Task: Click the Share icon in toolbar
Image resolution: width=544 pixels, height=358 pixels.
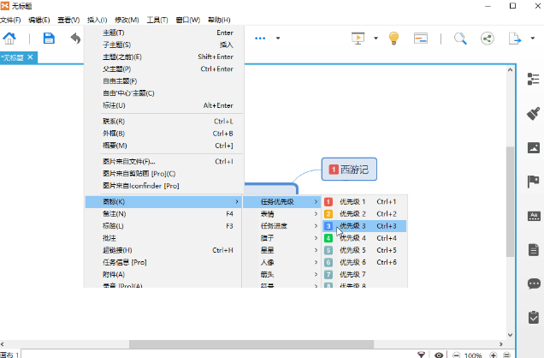Action: 488,38
